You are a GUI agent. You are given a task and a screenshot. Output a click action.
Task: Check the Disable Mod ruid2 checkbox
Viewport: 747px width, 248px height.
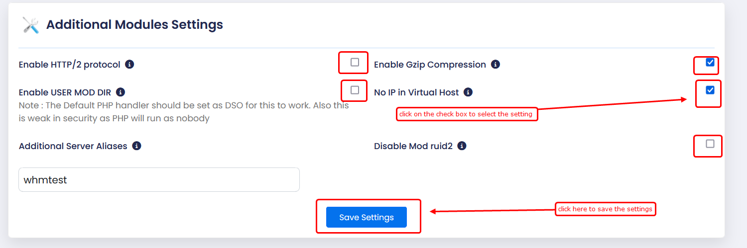(710, 144)
